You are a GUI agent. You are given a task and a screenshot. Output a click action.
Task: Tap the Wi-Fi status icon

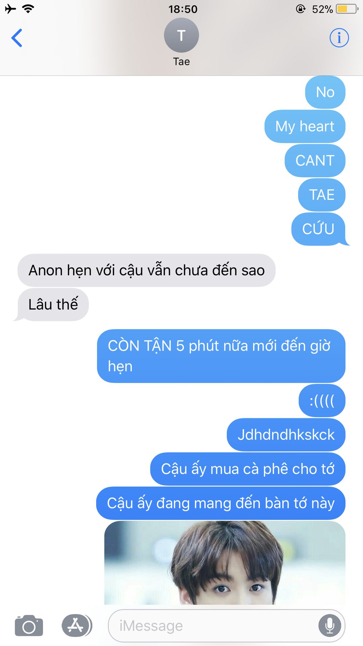point(28,9)
